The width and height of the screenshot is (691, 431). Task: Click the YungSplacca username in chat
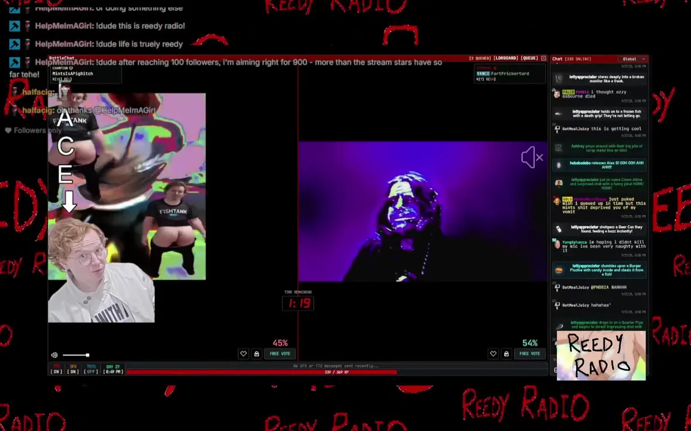click(575, 242)
